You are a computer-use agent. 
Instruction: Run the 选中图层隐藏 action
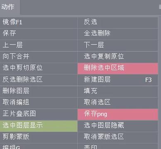(118, 126)
